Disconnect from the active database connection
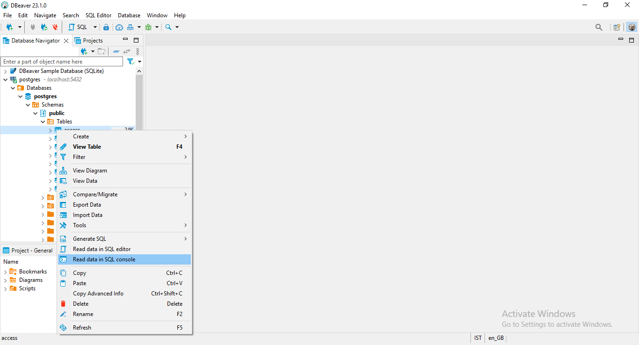This screenshot has width=639, height=345. (55, 27)
